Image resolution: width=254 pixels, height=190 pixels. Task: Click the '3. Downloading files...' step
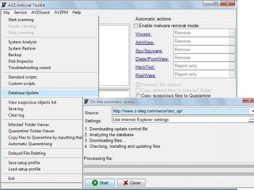tap(105, 141)
